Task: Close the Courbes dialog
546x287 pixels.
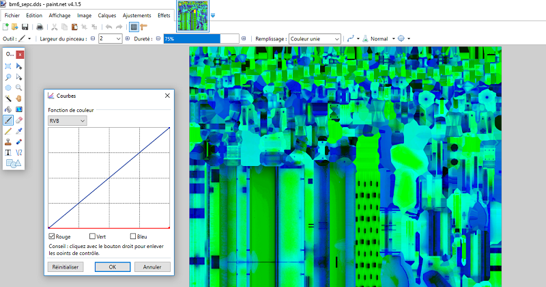Action: pos(167,96)
